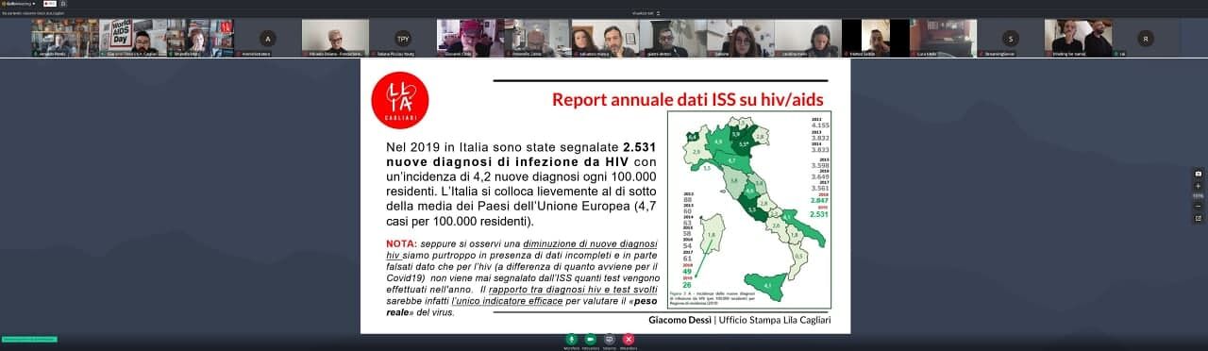
Task: Select the participant tile with avatar letter S
Action: pos(1011,39)
